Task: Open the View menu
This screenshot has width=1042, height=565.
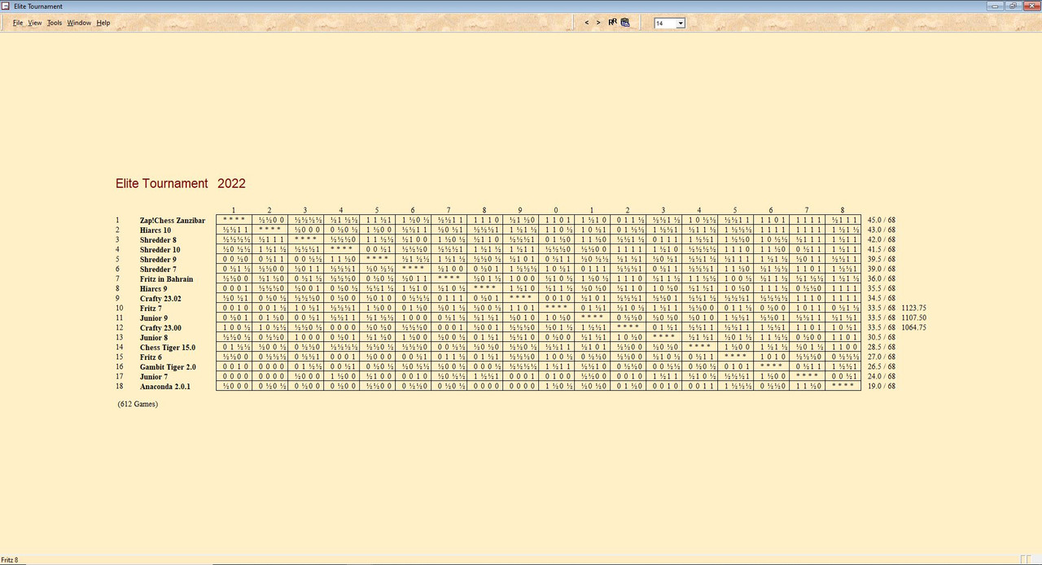Action: [35, 23]
